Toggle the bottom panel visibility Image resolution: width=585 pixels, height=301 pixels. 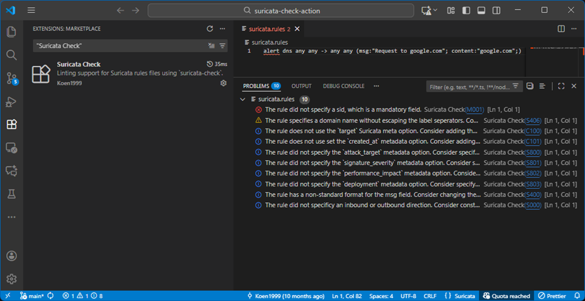tap(481, 10)
